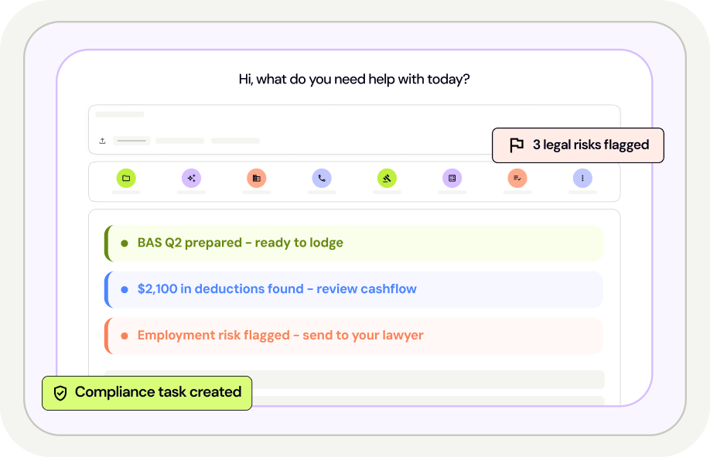Viewport: 710px width, 457px height.
Task: Click the orange checklist icon
Action: click(x=517, y=178)
